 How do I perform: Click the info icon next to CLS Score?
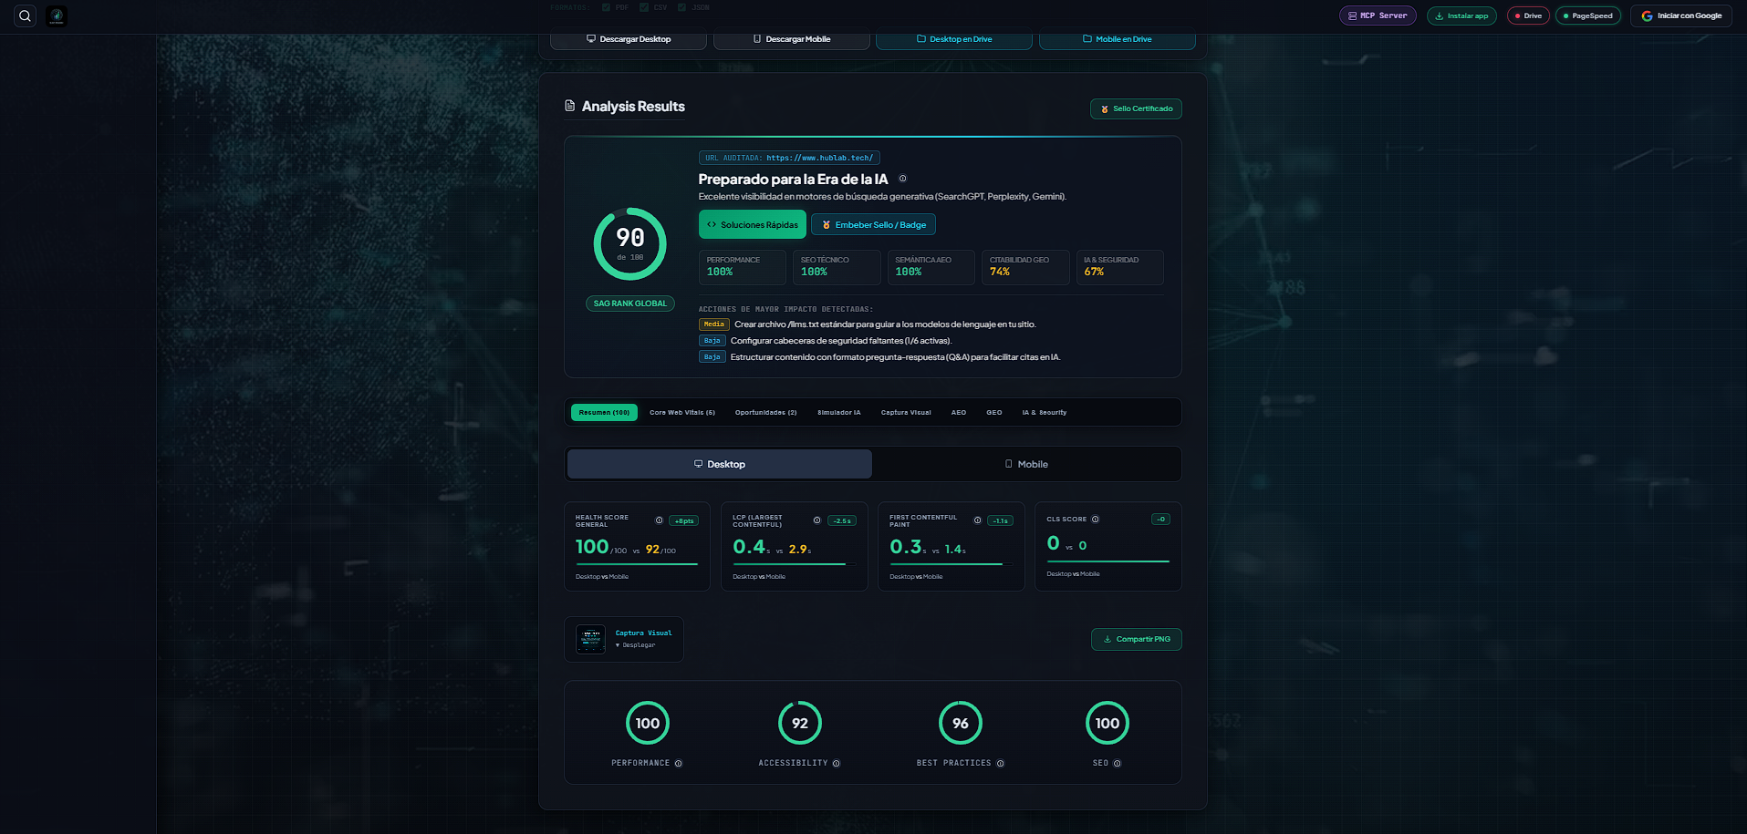click(1095, 520)
